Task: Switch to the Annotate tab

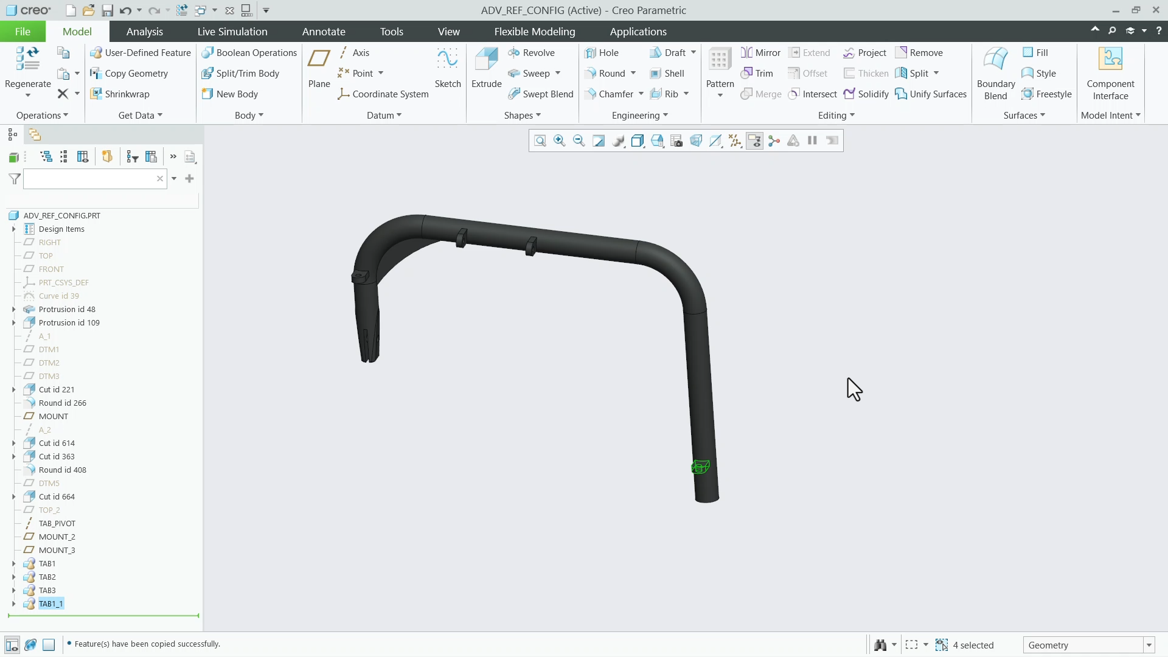Action: coord(324,32)
